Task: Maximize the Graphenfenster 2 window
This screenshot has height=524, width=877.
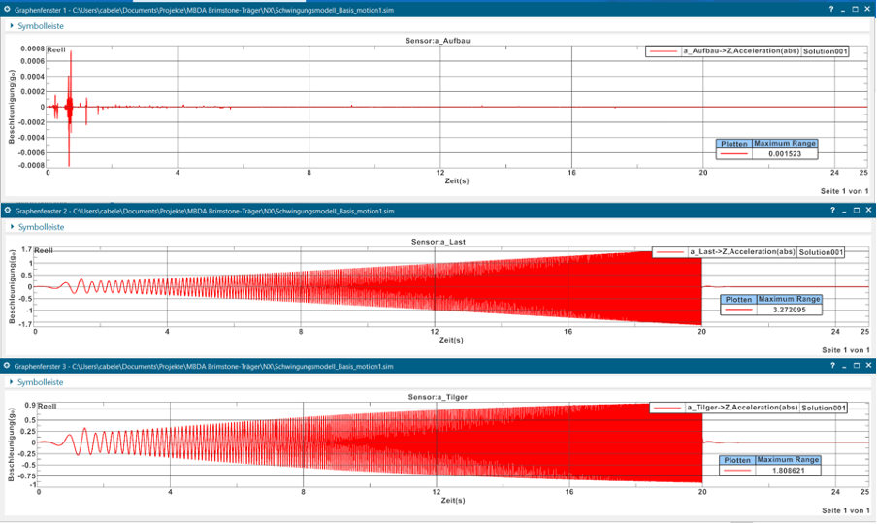Action: [x=855, y=210]
